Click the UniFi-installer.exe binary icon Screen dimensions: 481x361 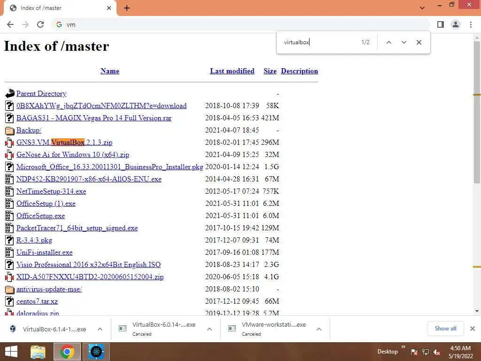9,252
